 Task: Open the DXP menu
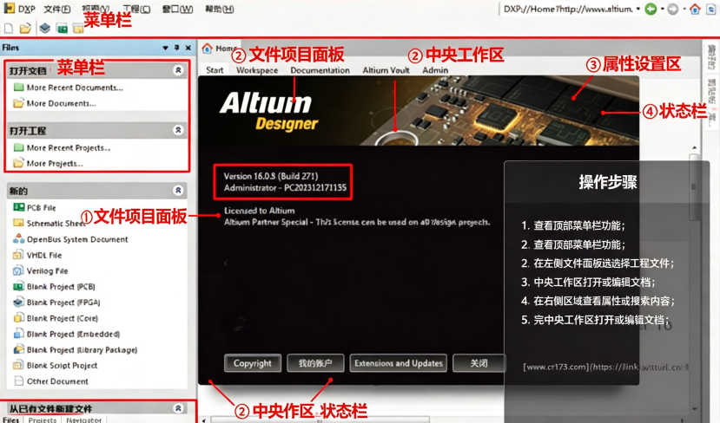(x=27, y=10)
